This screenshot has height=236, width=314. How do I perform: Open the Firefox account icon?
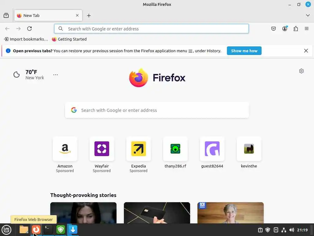[x=285, y=29]
